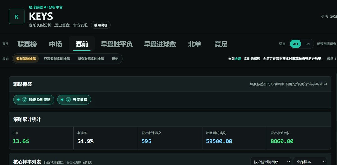Toggle the 专家推荐 tag
This screenshot has height=165, width=337.
tap(74, 100)
